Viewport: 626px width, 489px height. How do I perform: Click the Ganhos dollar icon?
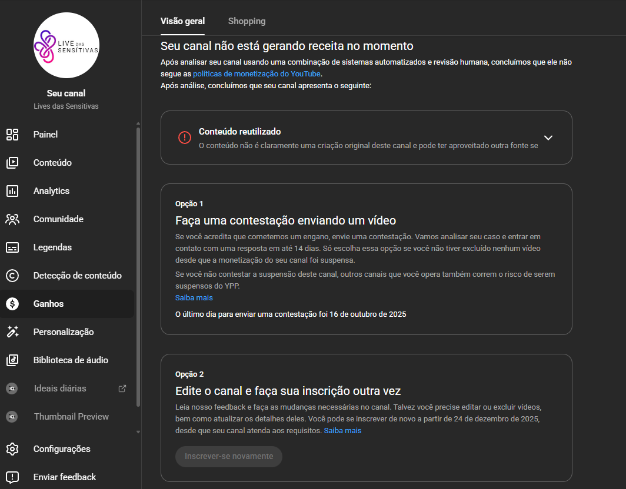[12, 304]
